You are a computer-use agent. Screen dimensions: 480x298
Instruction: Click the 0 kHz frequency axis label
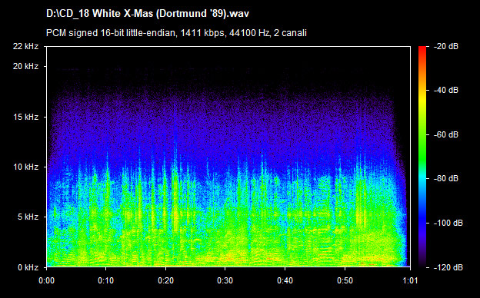pyautogui.click(x=28, y=267)
